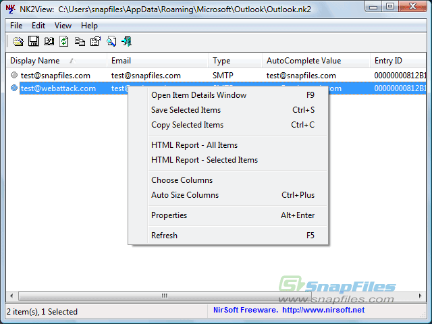Click the properties toolbar icon
This screenshot has width=432, height=324.
(96, 42)
